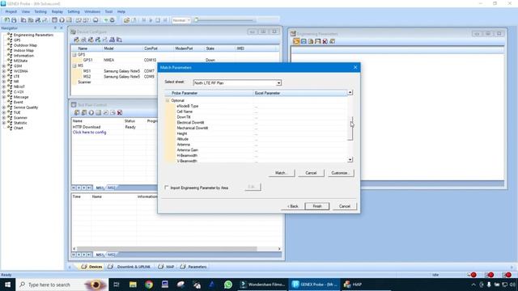Screen dimensions: 518x291
Task: Click the red X icon in Test Plan toolbar
Action: (x=120, y=112)
